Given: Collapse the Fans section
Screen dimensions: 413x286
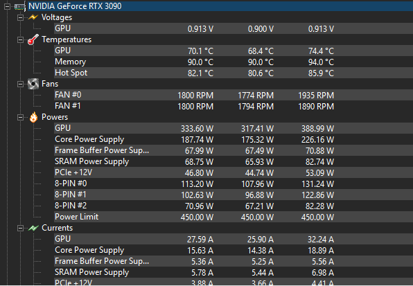Looking at the screenshot, I should 20,84.
